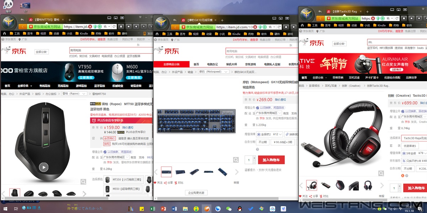Play the Rapoo MT750 mouse product video
This screenshot has height=213, width=427.
pos(44,167)
